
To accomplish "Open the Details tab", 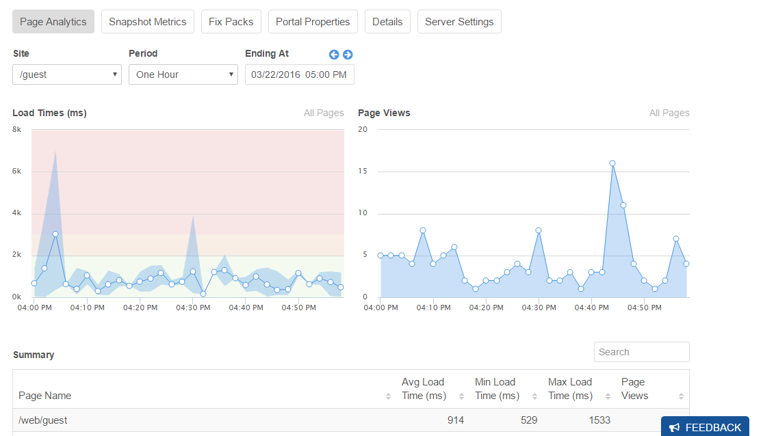I will 387,22.
